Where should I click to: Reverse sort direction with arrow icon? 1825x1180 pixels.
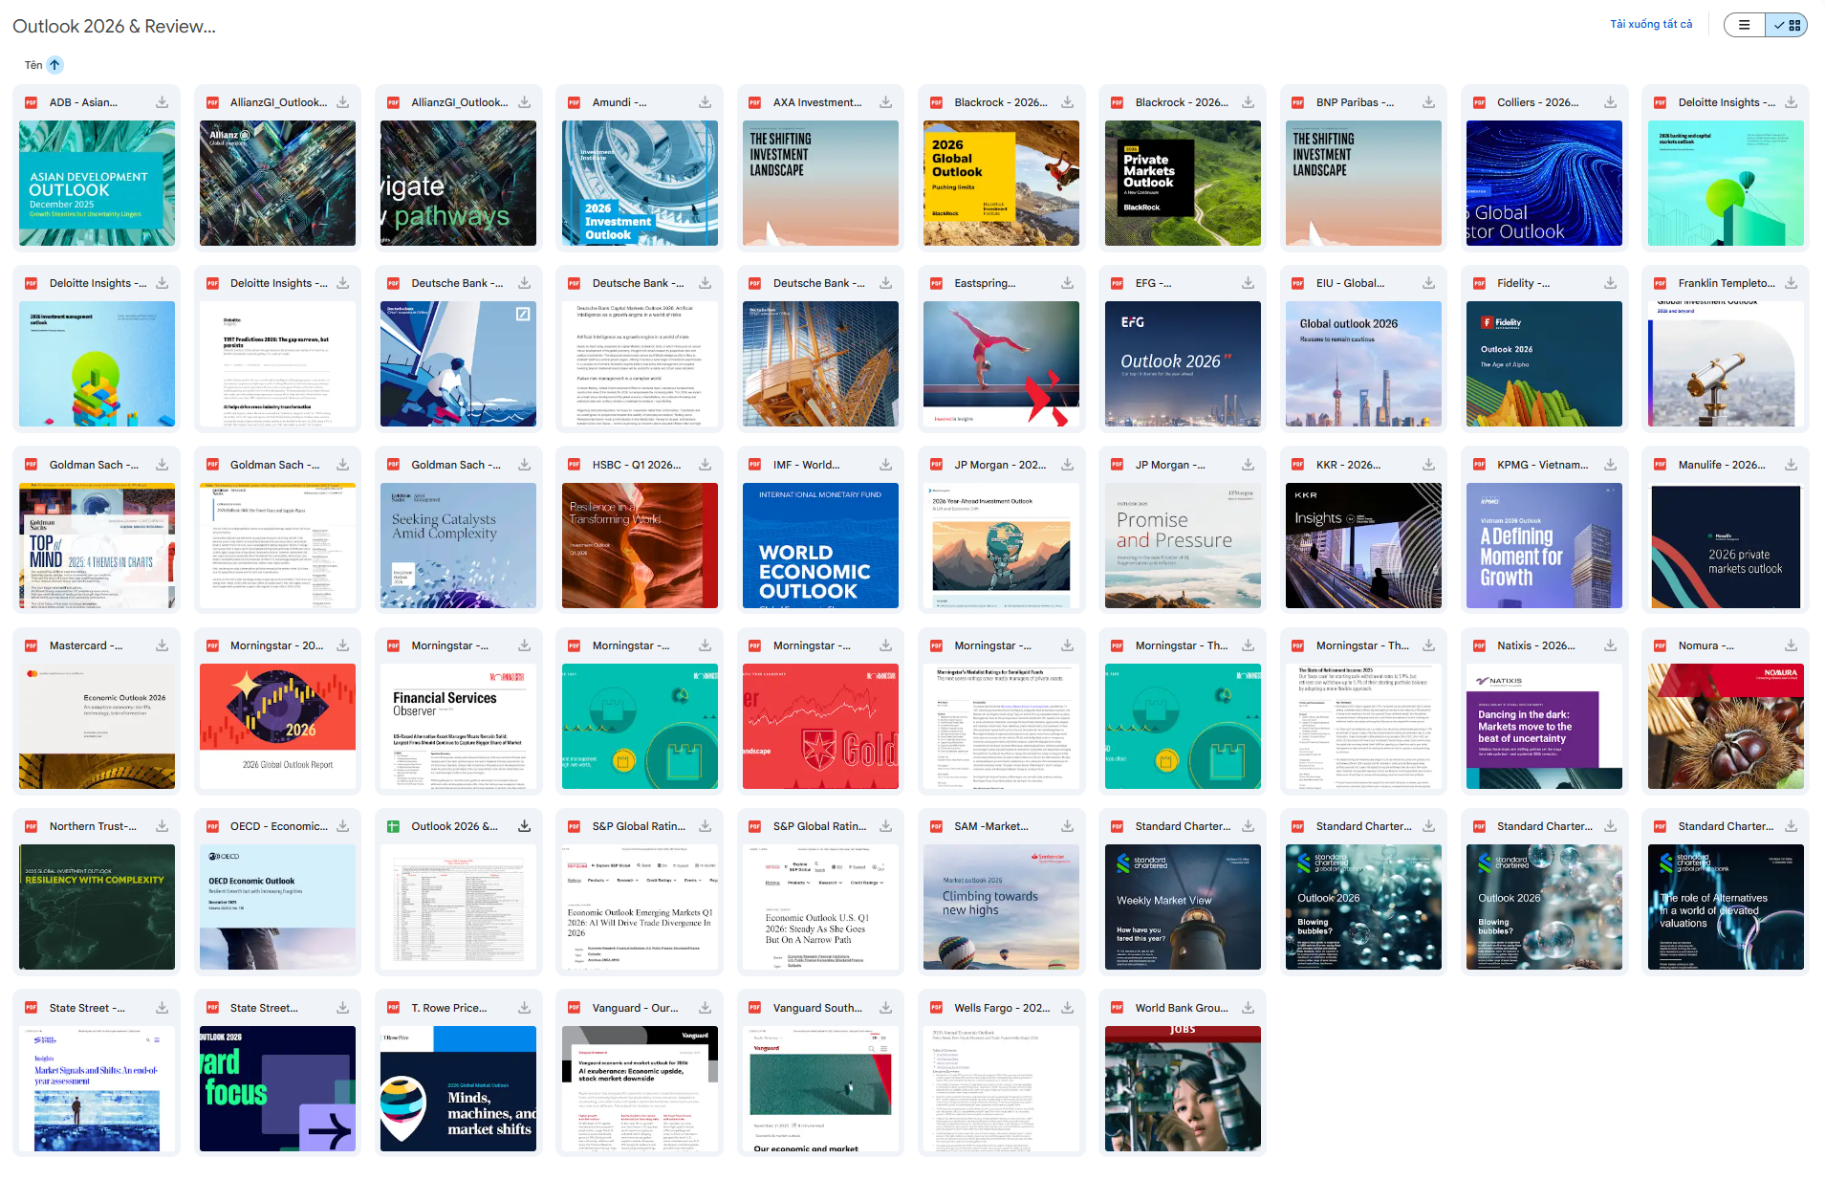click(55, 65)
